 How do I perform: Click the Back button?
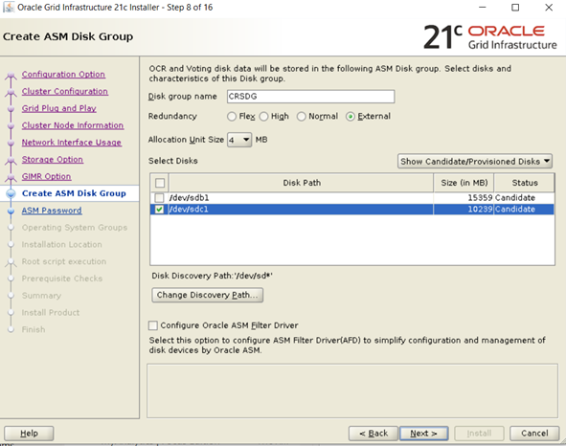tap(374, 434)
